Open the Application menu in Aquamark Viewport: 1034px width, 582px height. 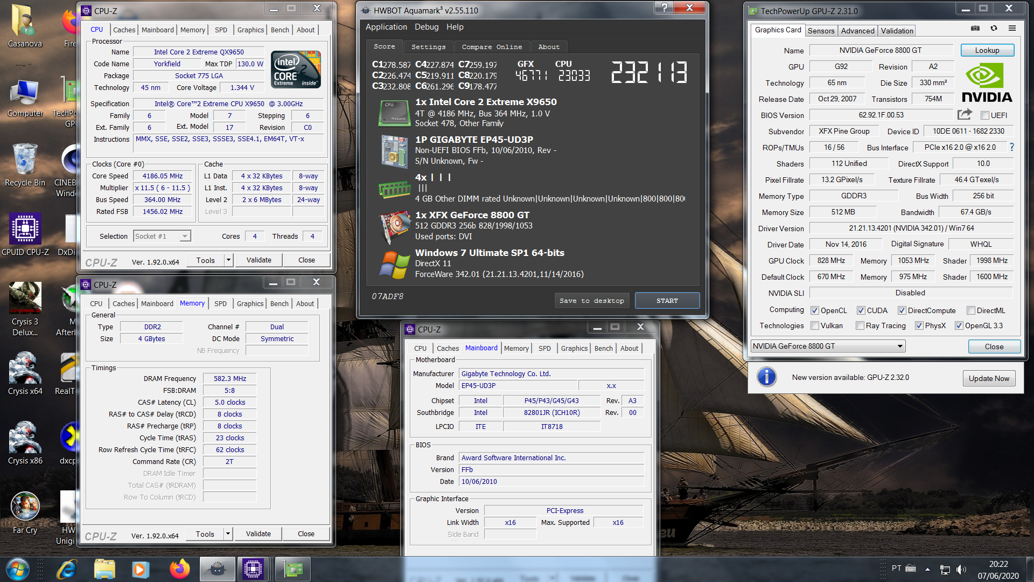(386, 27)
